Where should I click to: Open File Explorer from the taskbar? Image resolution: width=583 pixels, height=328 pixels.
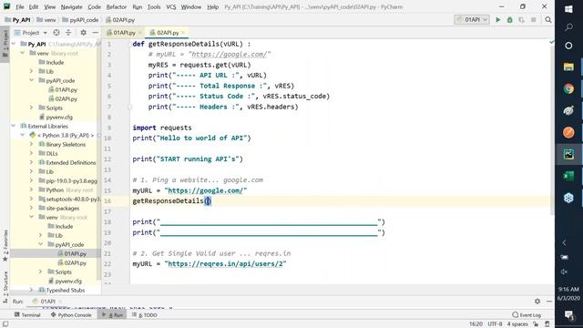click(x=568, y=67)
